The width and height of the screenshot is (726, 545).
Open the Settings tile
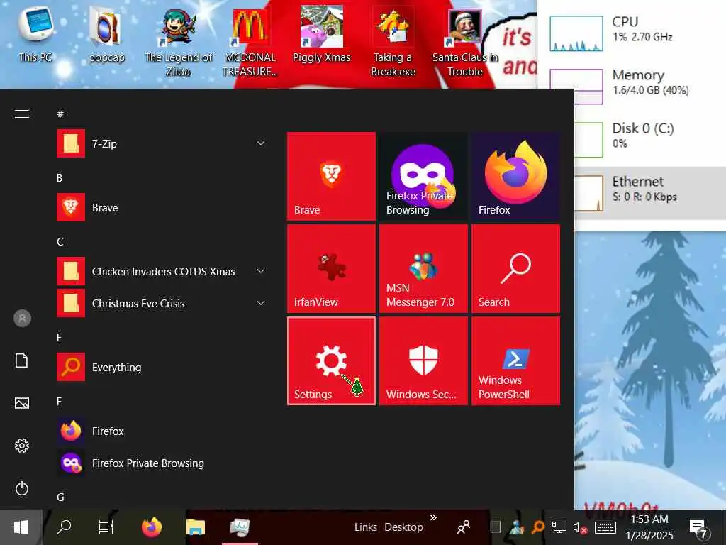(331, 360)
